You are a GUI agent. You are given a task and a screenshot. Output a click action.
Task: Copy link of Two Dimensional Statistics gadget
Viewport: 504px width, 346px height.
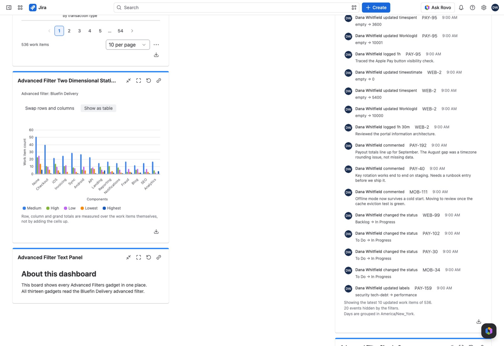[159, 81]
